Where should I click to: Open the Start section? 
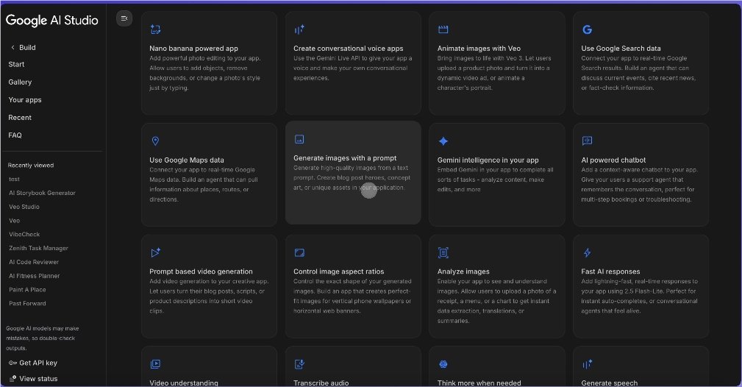[17, 65]
